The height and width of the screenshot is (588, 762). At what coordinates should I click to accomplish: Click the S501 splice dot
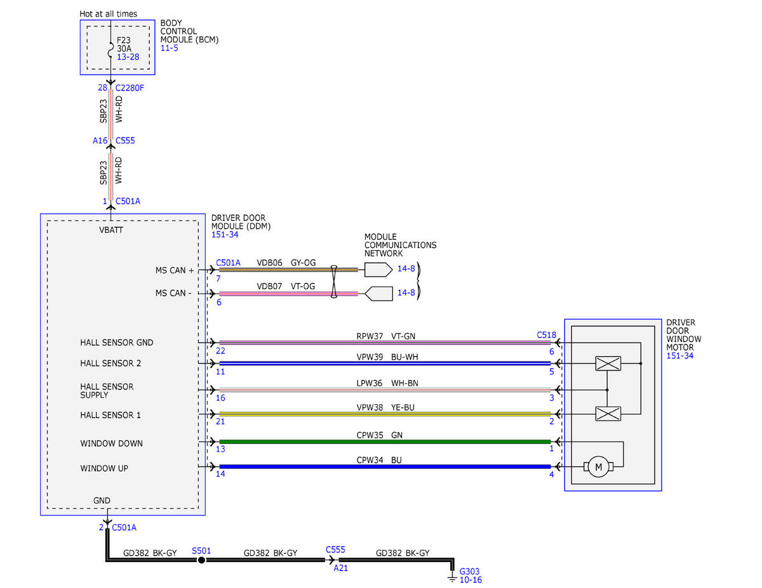click(x=201, y=561)
